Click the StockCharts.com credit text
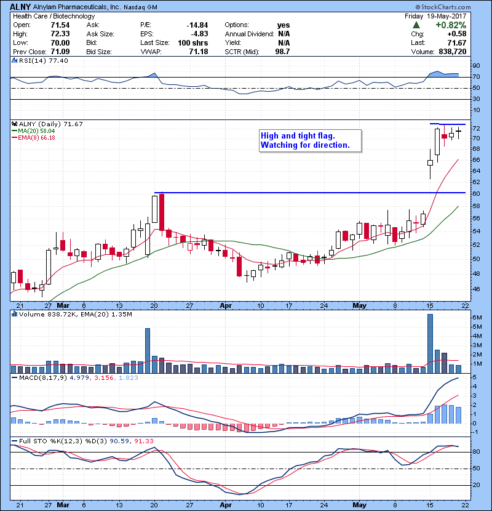Image resolution: width=492 pixels, height=511 pixels. [x=443, y=7]
